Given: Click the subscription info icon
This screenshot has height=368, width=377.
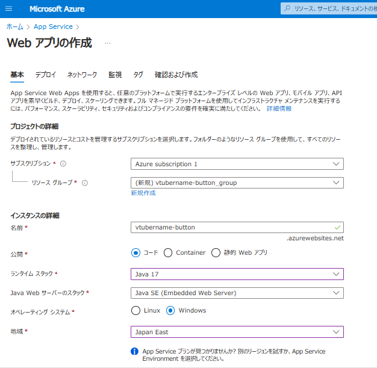Looking at the screenshot, I should 63,164.
